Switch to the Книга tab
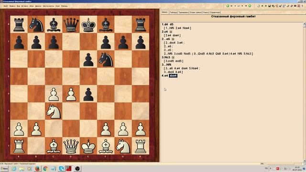This screenshot has height=172, width=306. click(206, 12)
